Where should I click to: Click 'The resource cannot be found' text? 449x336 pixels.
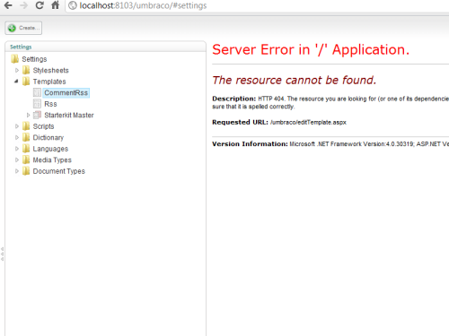[x=294, y=80]
